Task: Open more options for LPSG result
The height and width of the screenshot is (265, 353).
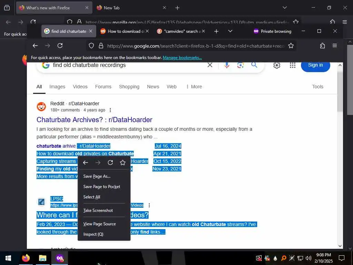Action: coord(149,205)
